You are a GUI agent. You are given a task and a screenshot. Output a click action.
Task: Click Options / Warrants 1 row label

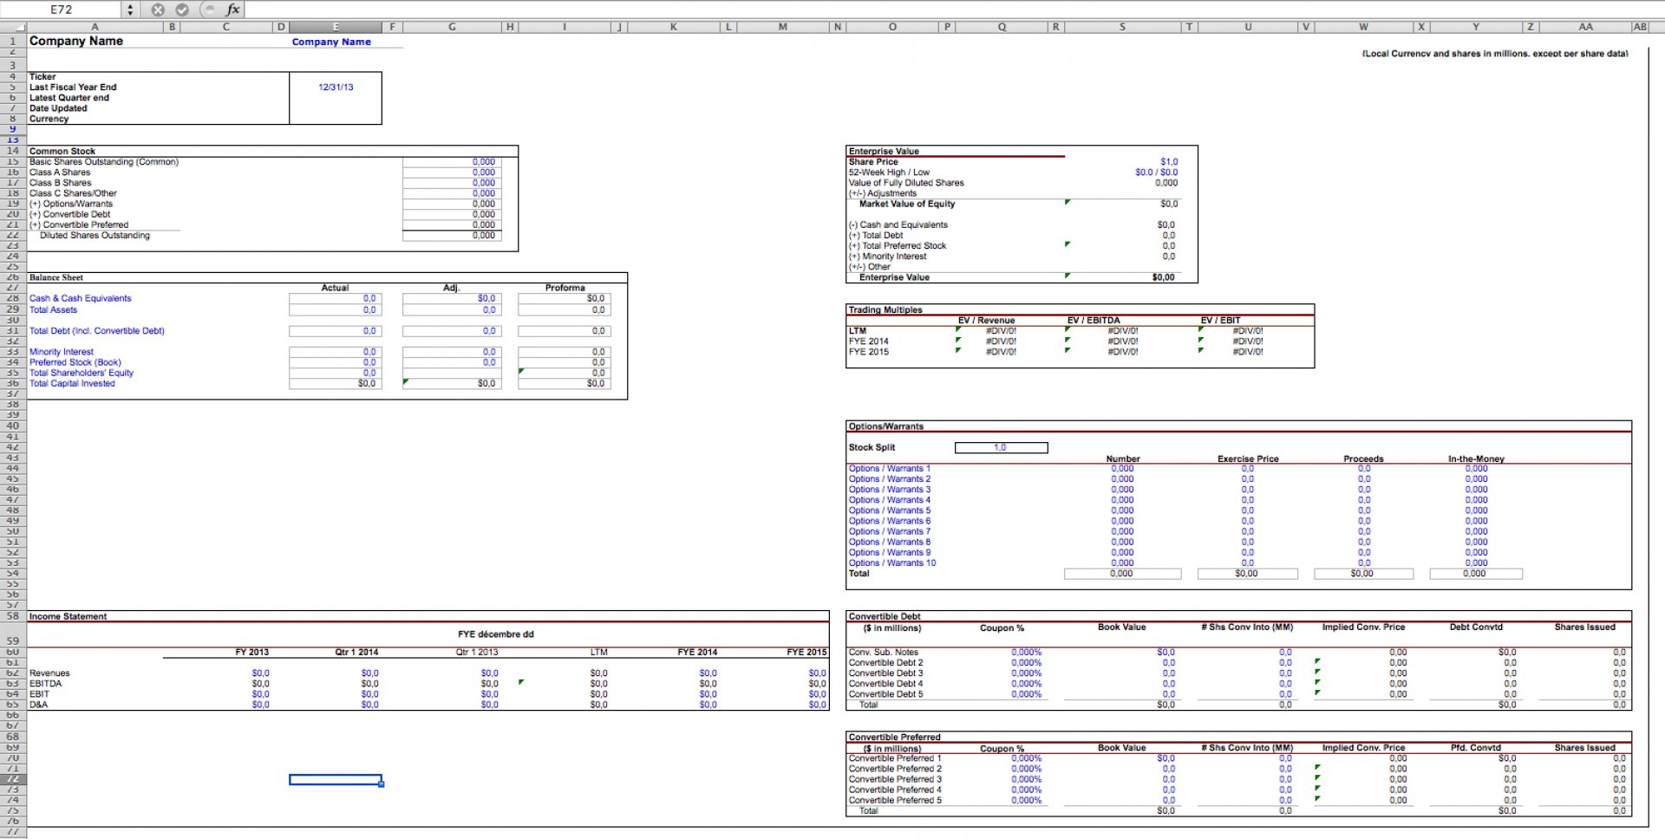889,469
